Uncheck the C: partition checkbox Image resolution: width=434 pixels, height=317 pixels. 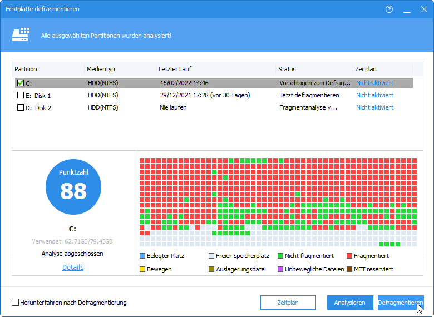pyautogui.click(x=21, y=83)
